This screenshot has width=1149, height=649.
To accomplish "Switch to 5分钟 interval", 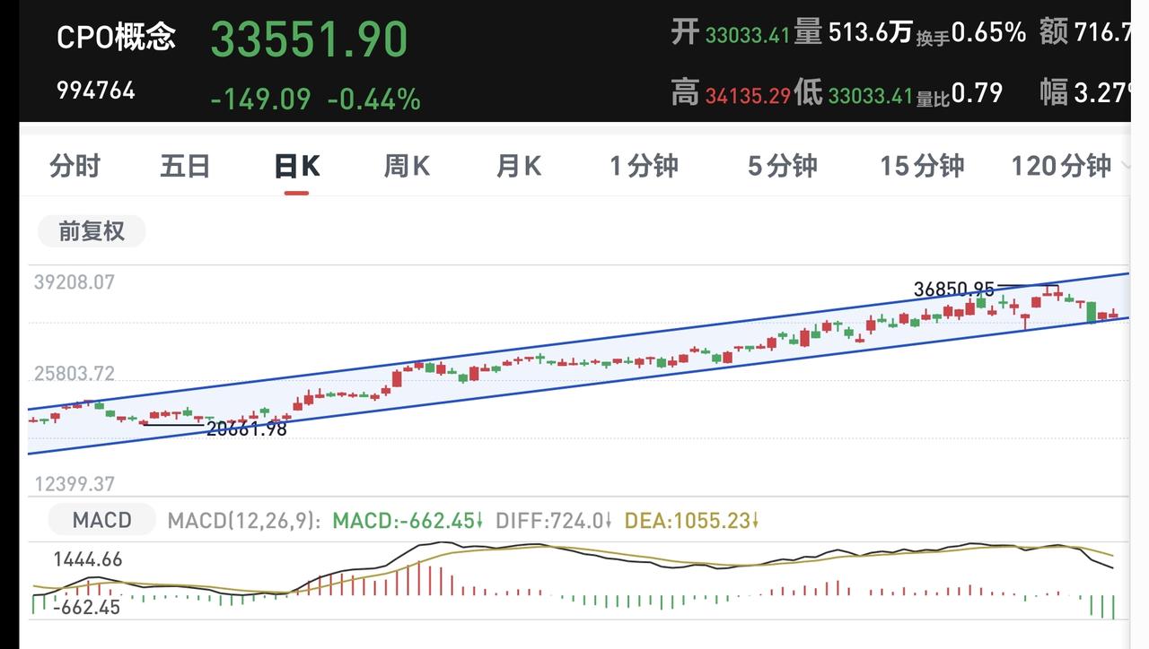I will pyautogui.click(x=783, y=166).
